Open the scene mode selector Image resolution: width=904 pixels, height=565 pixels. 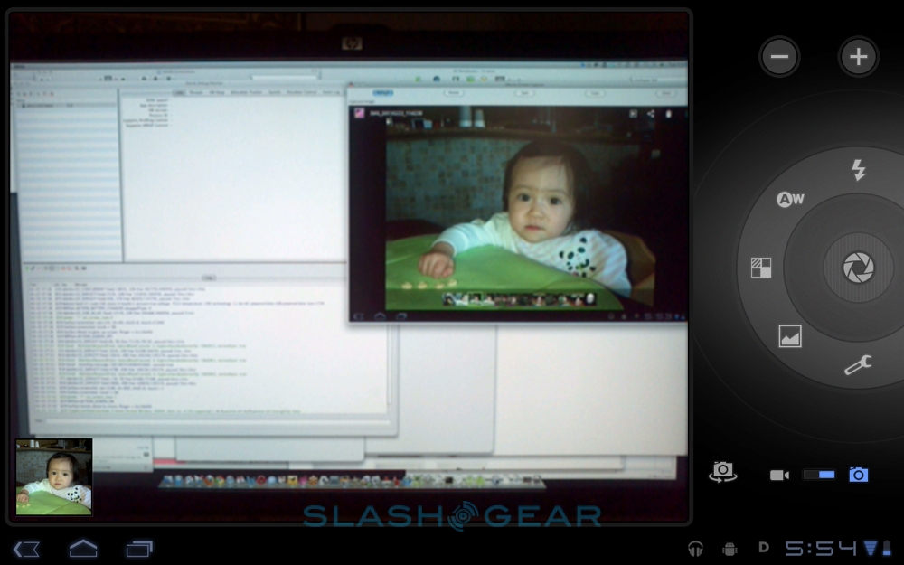790,336
